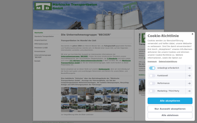This screenshot has width=197, height=123.
Task: Reject cookies with Alle ablehnen
Action: (170, 115)
